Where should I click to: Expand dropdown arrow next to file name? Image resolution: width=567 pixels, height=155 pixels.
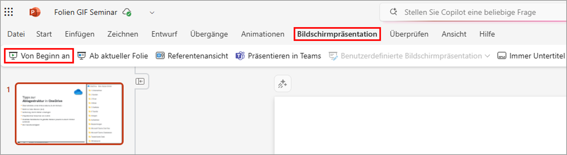(x=152, y=12)
